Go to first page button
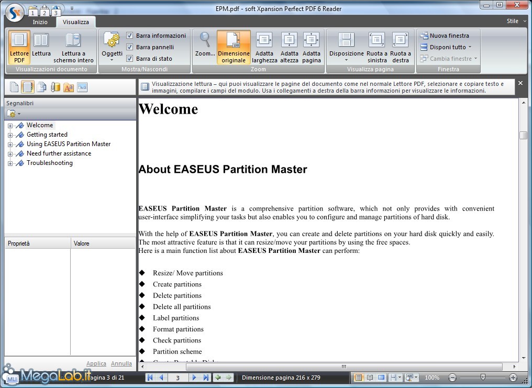Image resolution: width=532 pixels, height=388 pixels. click(x=150, y=377)
